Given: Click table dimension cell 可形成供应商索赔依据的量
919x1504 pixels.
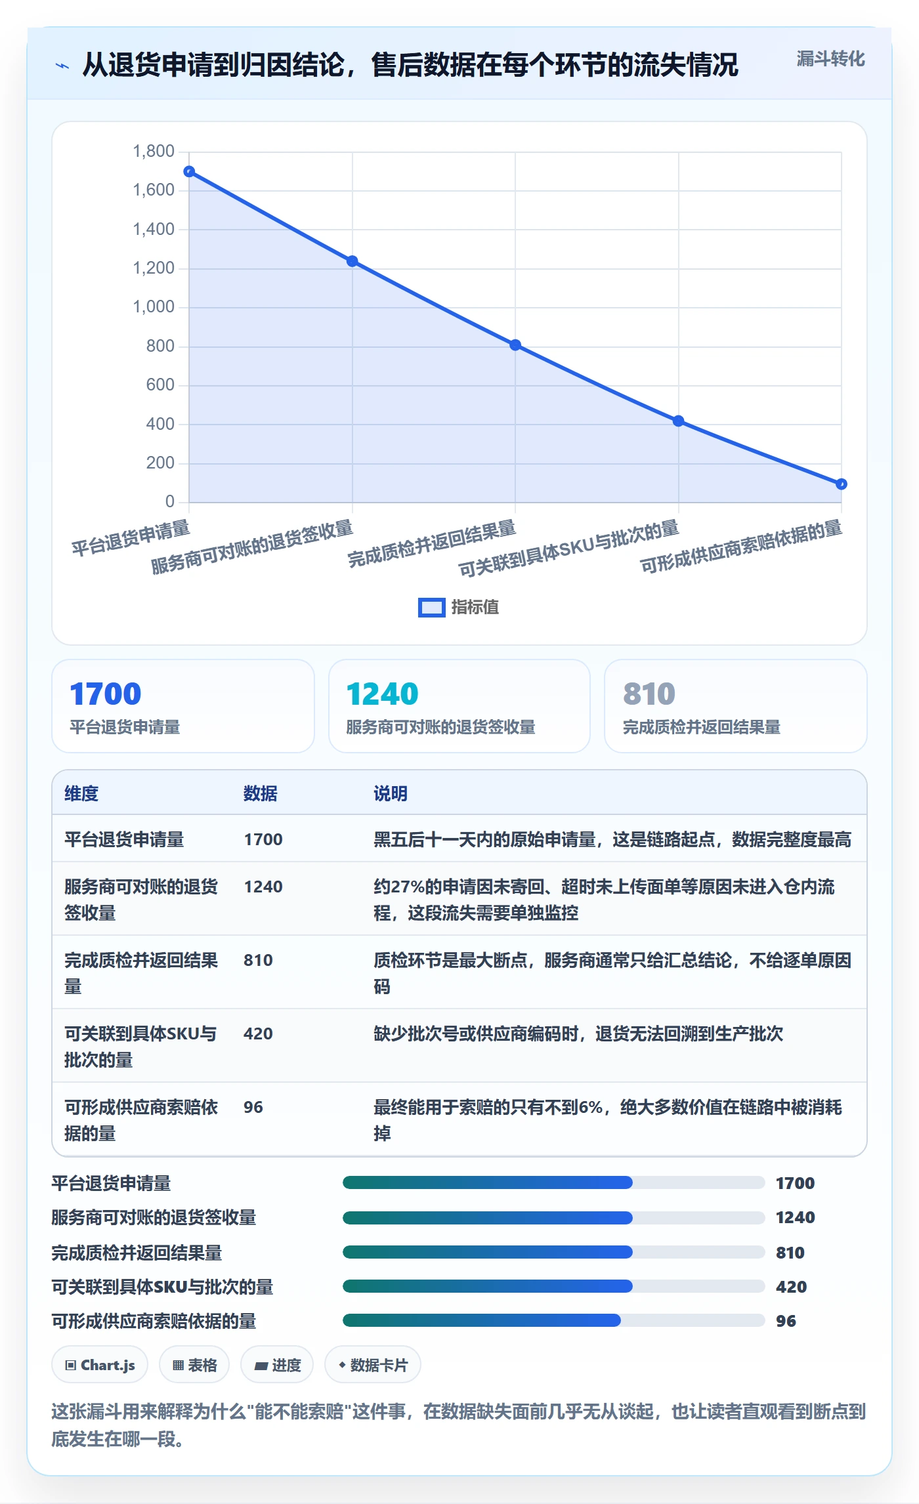Looking at the screenshot, I should coord(141,1120).
